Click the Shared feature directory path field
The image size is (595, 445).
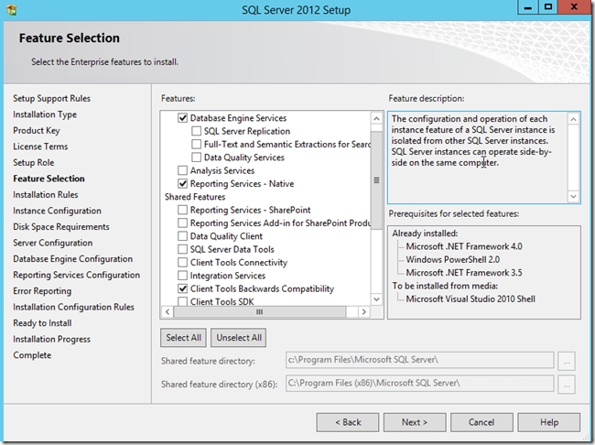coord(419,360)
